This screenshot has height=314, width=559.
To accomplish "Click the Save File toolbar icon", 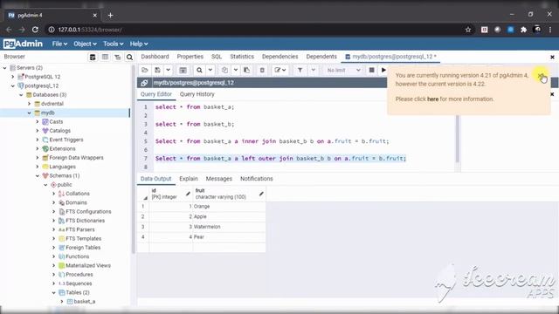I will click(x=157, y=70).
